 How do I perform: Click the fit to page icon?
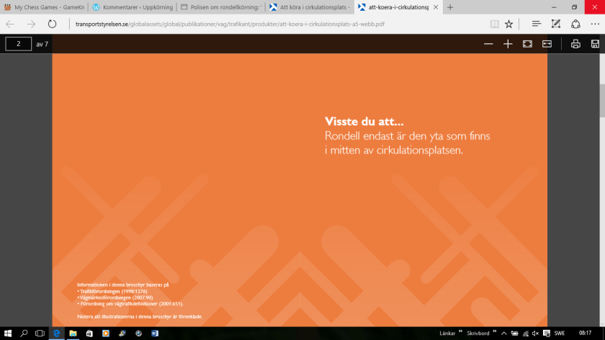(x=527, y=44)
